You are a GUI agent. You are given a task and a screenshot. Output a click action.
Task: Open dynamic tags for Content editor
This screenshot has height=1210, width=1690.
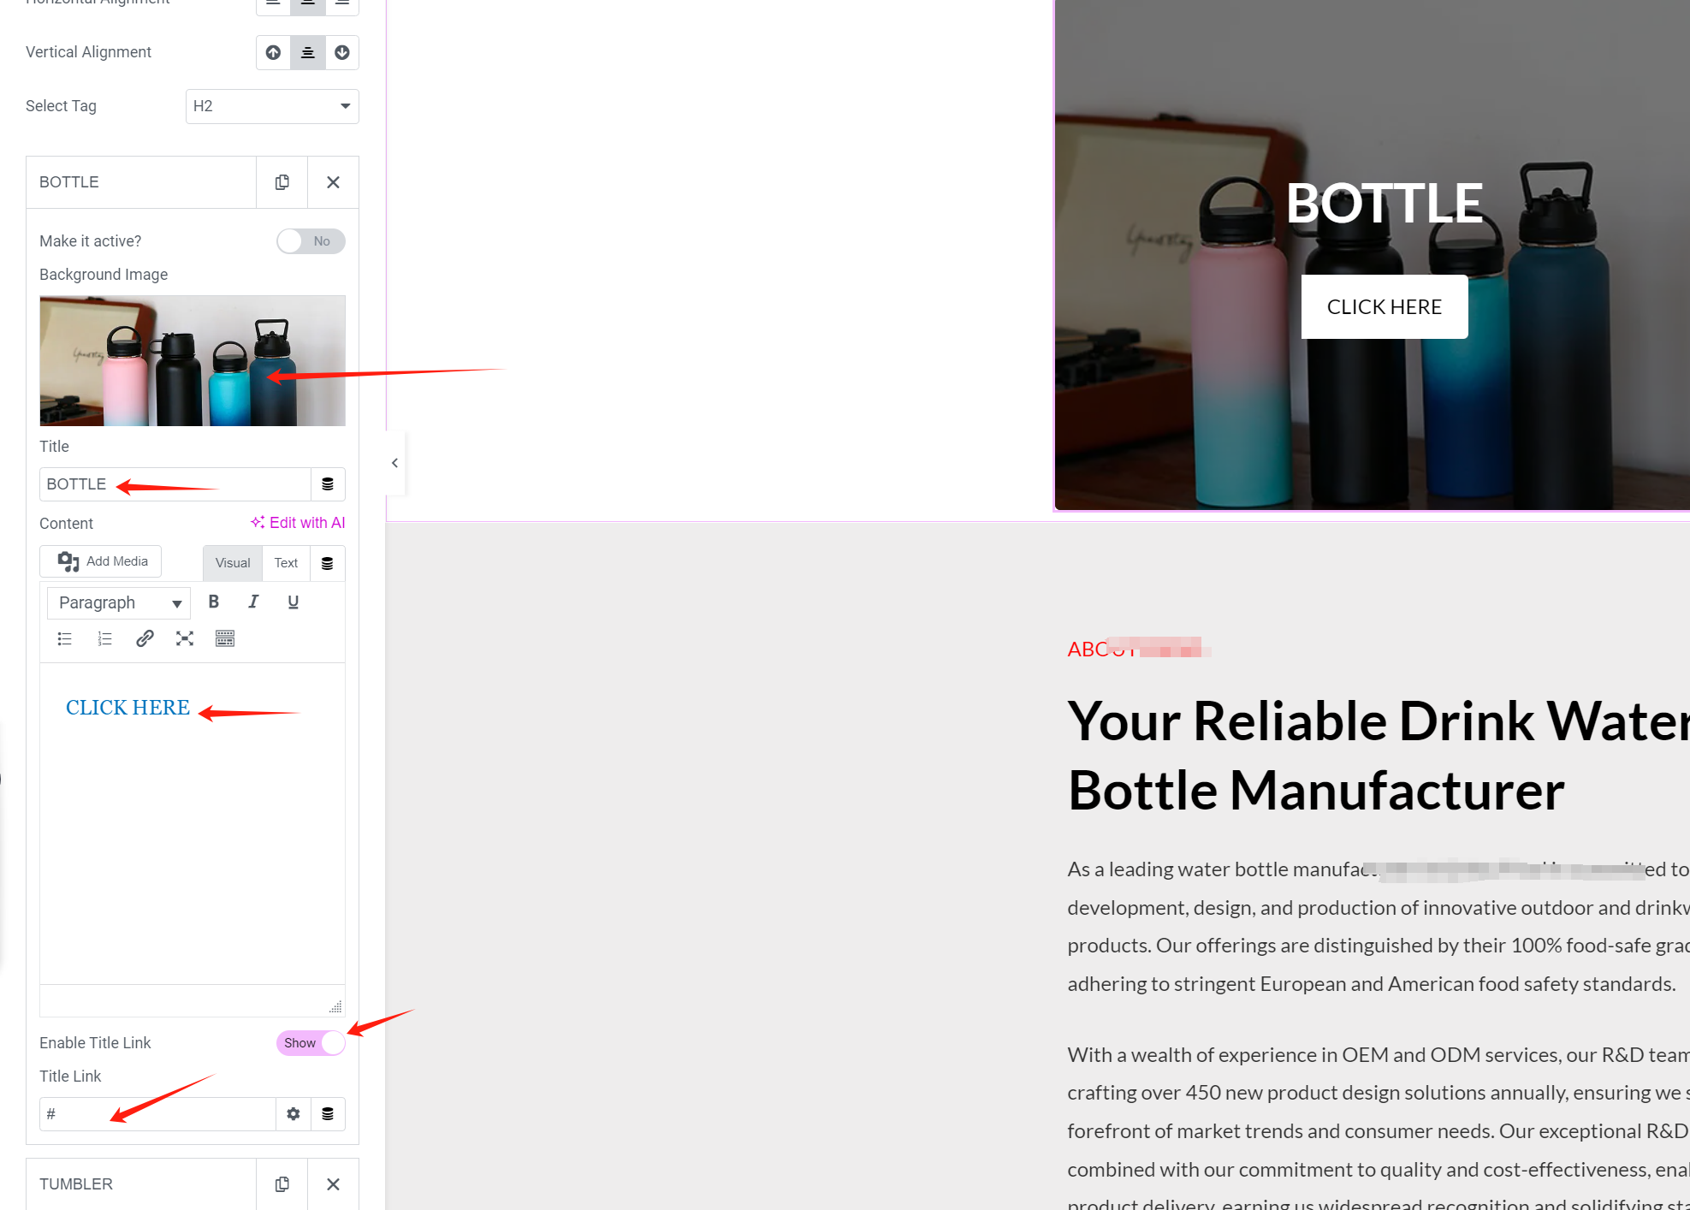pyautogui.click(x=328, y=563)
